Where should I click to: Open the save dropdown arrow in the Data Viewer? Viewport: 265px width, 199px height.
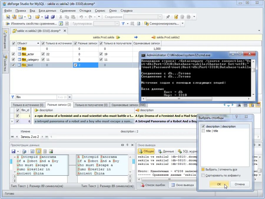point(18,152)
